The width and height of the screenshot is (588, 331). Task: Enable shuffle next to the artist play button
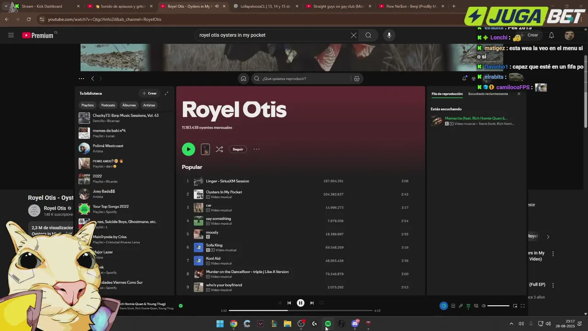[x=219, y=149]
